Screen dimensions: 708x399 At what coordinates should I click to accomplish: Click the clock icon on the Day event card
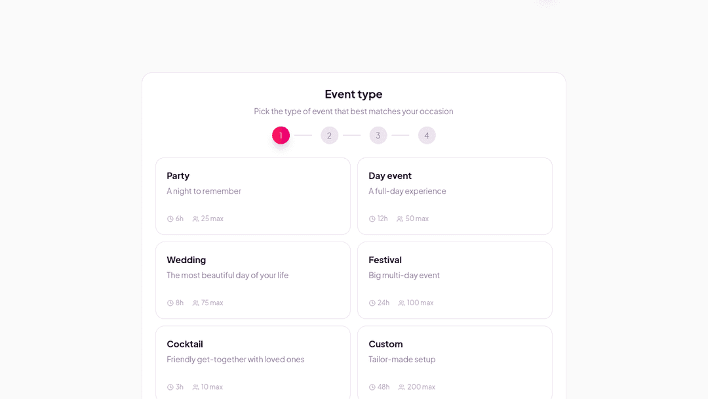(x=371, y=219)
